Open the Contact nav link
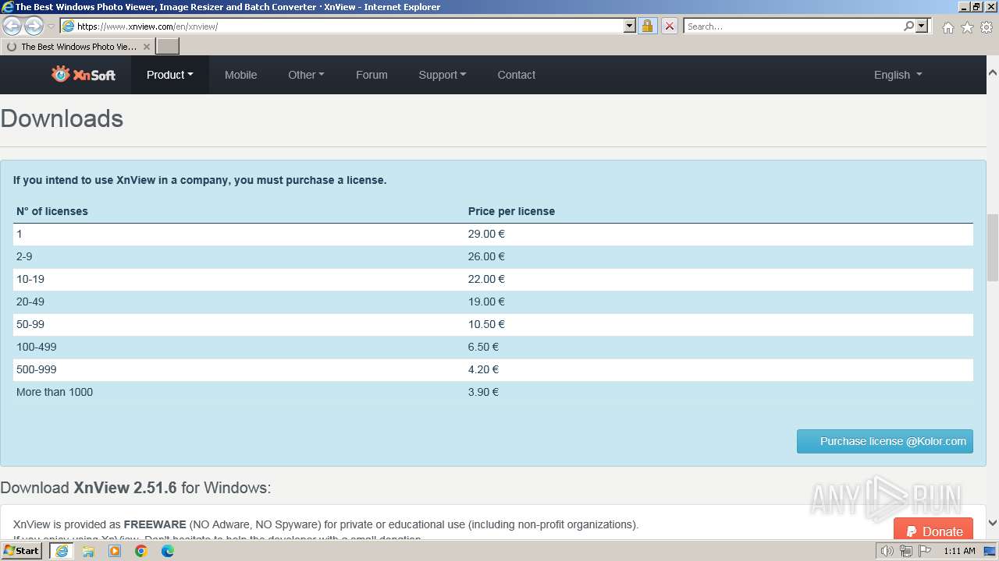Screen dimensions: 999x561 pos(517,75)
